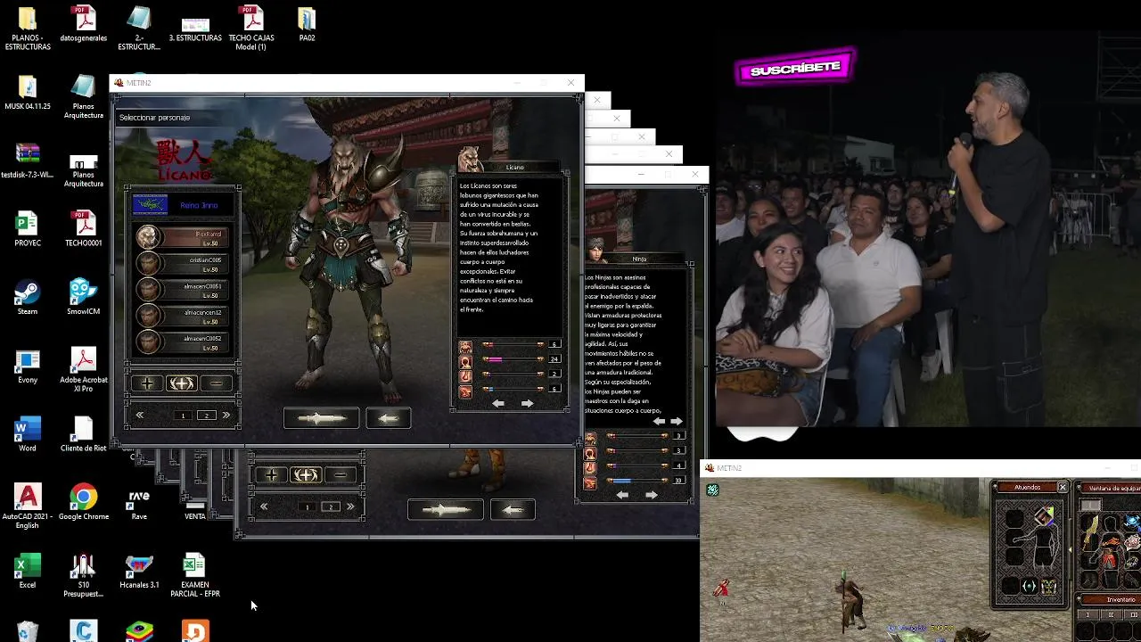Click the sword start button in back window
The width and height of the screenshot is (1141, 642).
click(x=445, y=510)
